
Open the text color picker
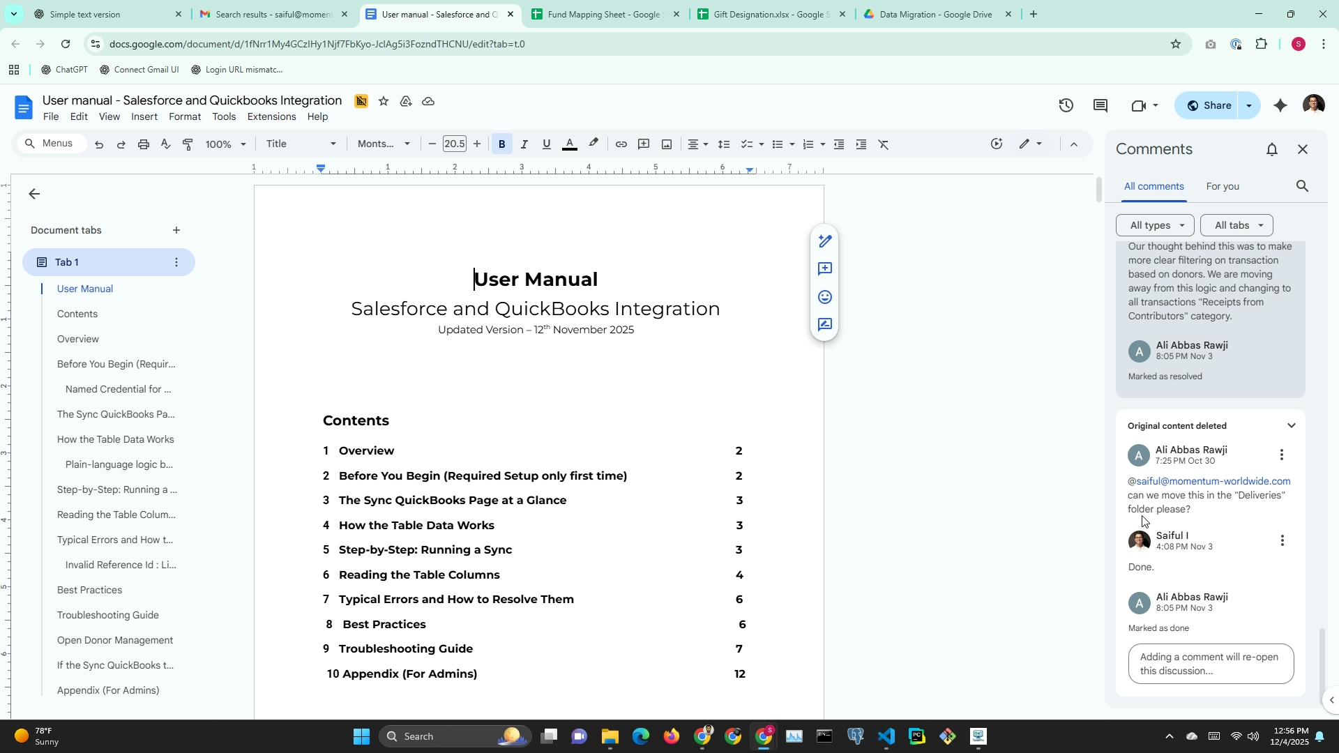[x=569, y=144]
